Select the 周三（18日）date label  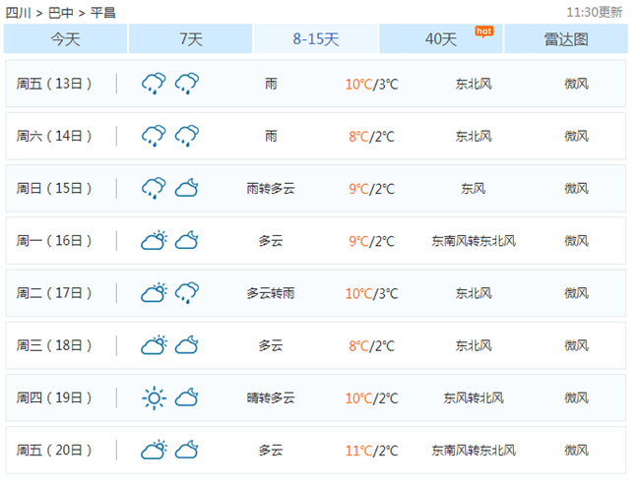tap(54, 345)
